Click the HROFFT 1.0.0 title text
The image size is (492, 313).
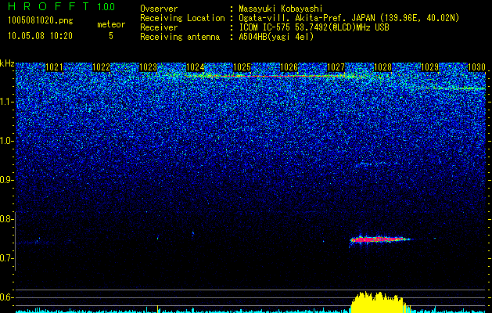click(x=62, y=6)
